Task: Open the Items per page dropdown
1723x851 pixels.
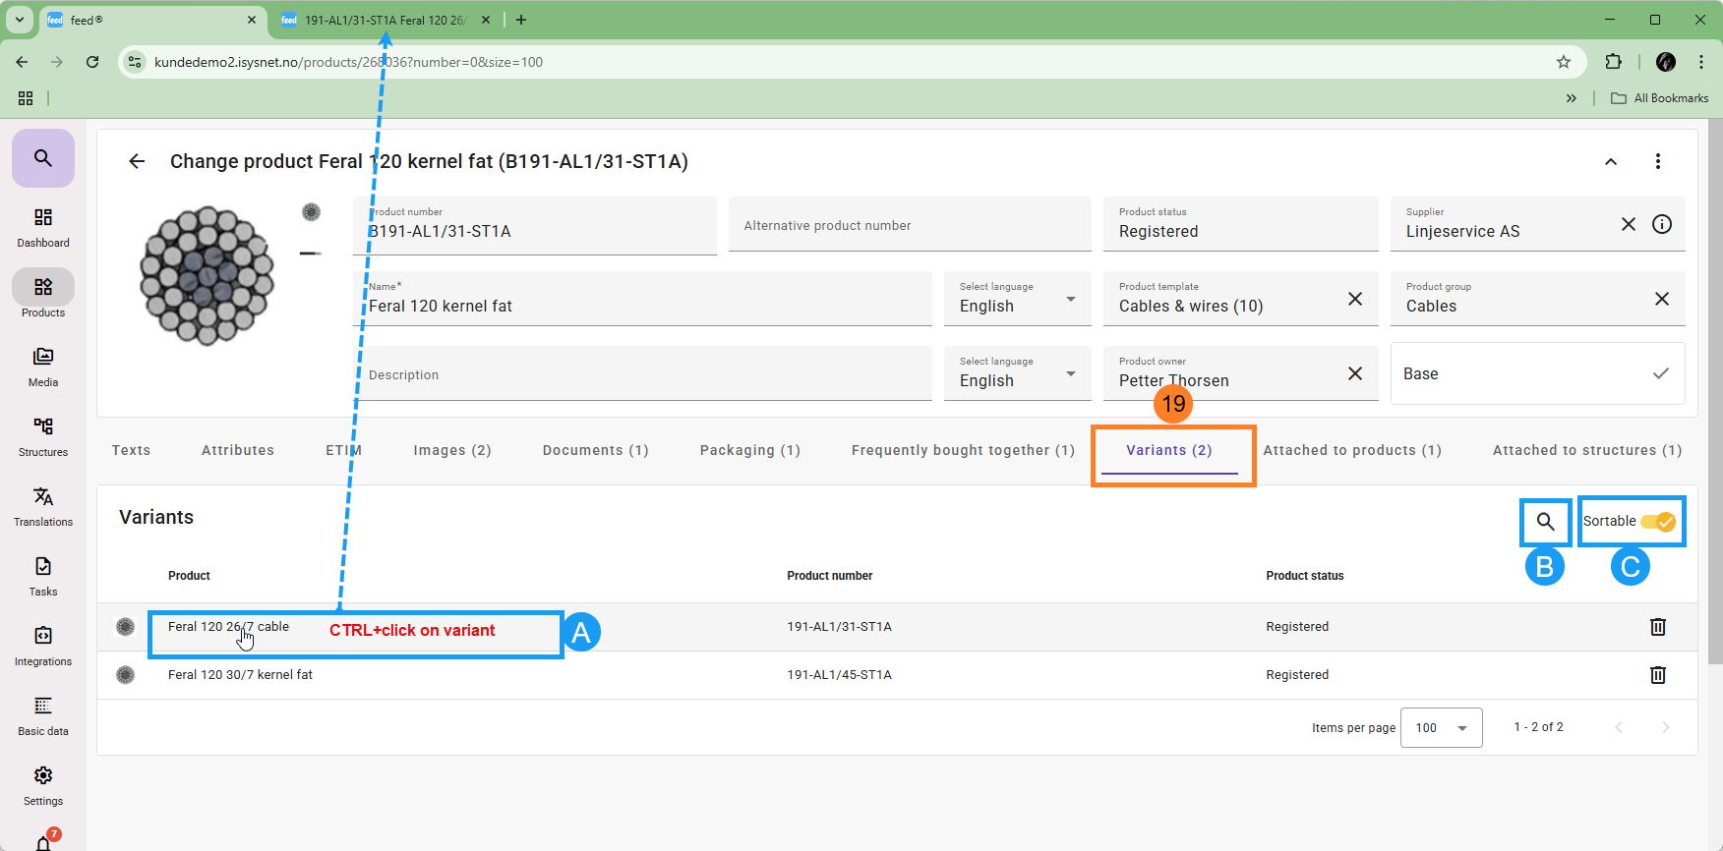Action: (x=1441, y=728)
